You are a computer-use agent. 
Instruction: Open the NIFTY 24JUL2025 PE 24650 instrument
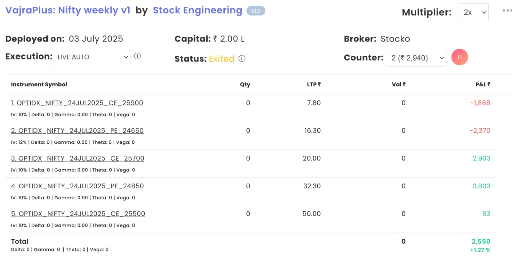(x=77, y=130)
